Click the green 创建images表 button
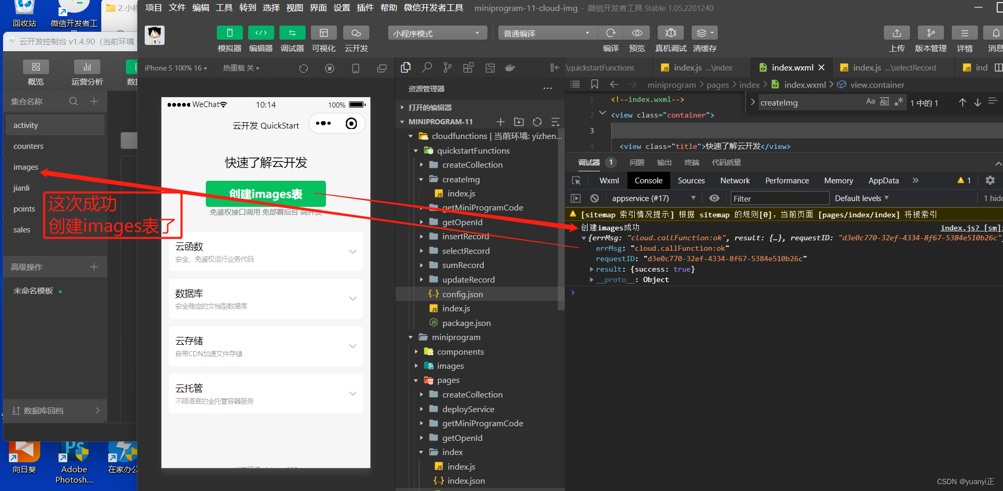Image resolution: width=1003 pixels, height=491 pixels. (266, 194)
